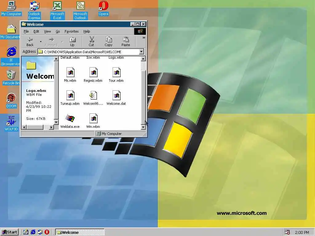Click the Start button
Image resolution: width=315 pixels, height=236 pixels.
point(10,232)
